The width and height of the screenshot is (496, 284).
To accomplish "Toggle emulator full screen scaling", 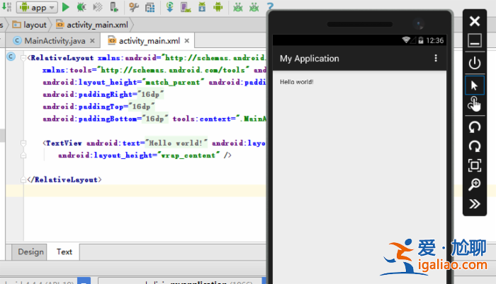I will tap(475, 166).
